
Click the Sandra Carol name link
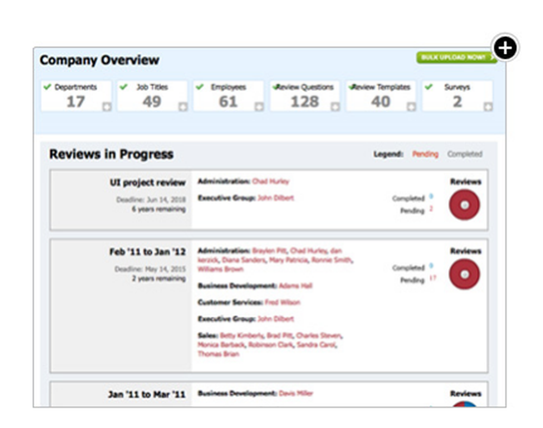tap(316, 345)
